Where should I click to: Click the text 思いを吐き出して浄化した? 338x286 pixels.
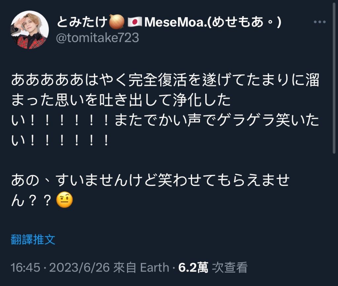(143, 100)
